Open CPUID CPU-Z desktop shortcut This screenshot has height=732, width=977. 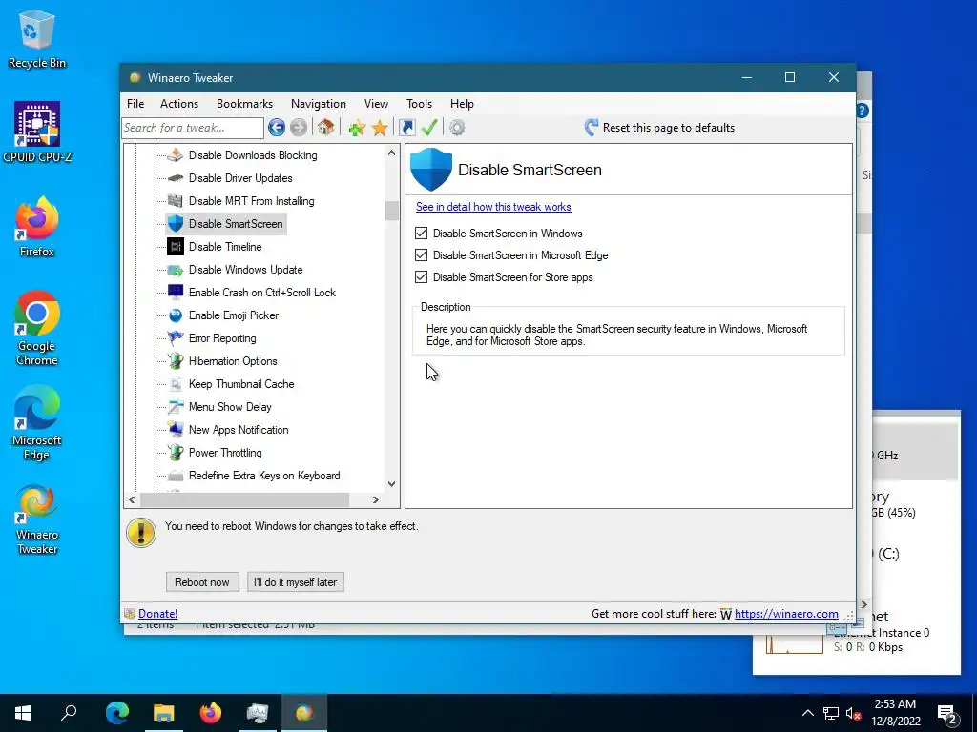[37, 132]
